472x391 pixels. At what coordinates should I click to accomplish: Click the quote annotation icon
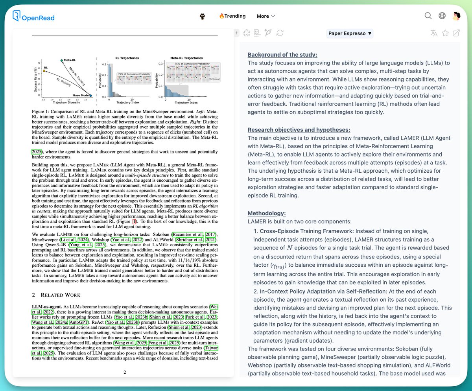coord(257,33)
